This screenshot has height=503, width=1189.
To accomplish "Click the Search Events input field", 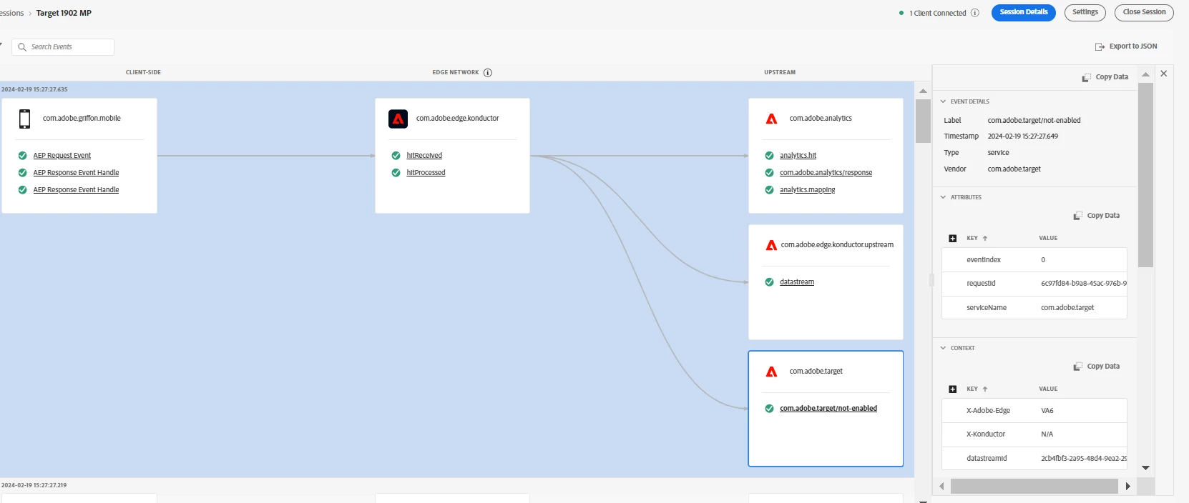I will [x=63, y=47].
